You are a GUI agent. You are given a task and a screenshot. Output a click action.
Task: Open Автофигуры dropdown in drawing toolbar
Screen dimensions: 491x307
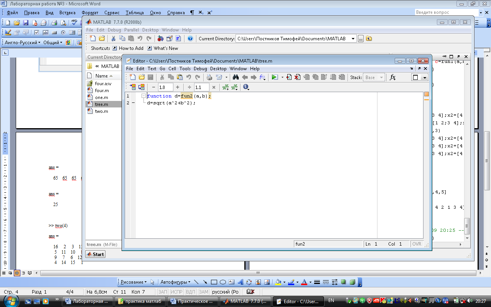[x=175, y=282]
